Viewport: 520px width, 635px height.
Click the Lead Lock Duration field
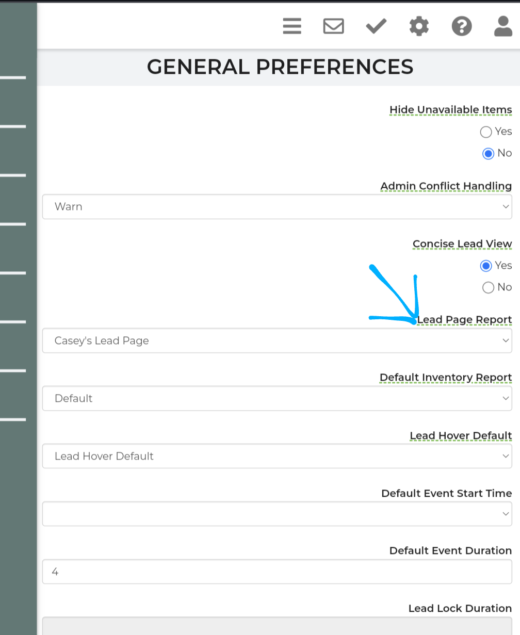(x=277, y=626)
